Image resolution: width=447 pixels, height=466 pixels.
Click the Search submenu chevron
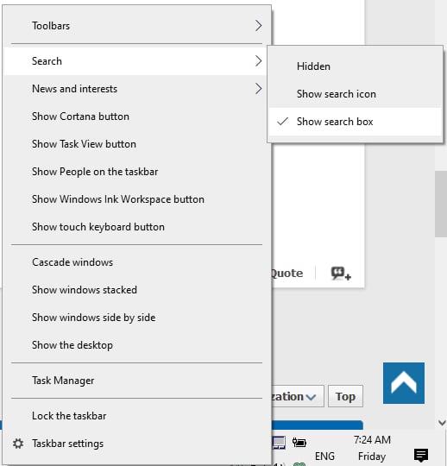point(258,61)
